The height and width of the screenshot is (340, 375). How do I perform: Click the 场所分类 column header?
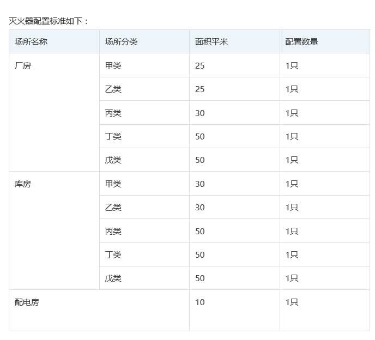[121, 41]
